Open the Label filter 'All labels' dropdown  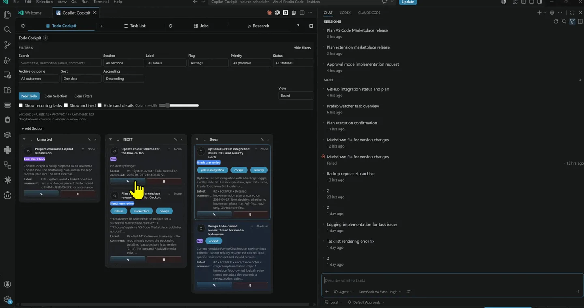click(x=166, y=63)
